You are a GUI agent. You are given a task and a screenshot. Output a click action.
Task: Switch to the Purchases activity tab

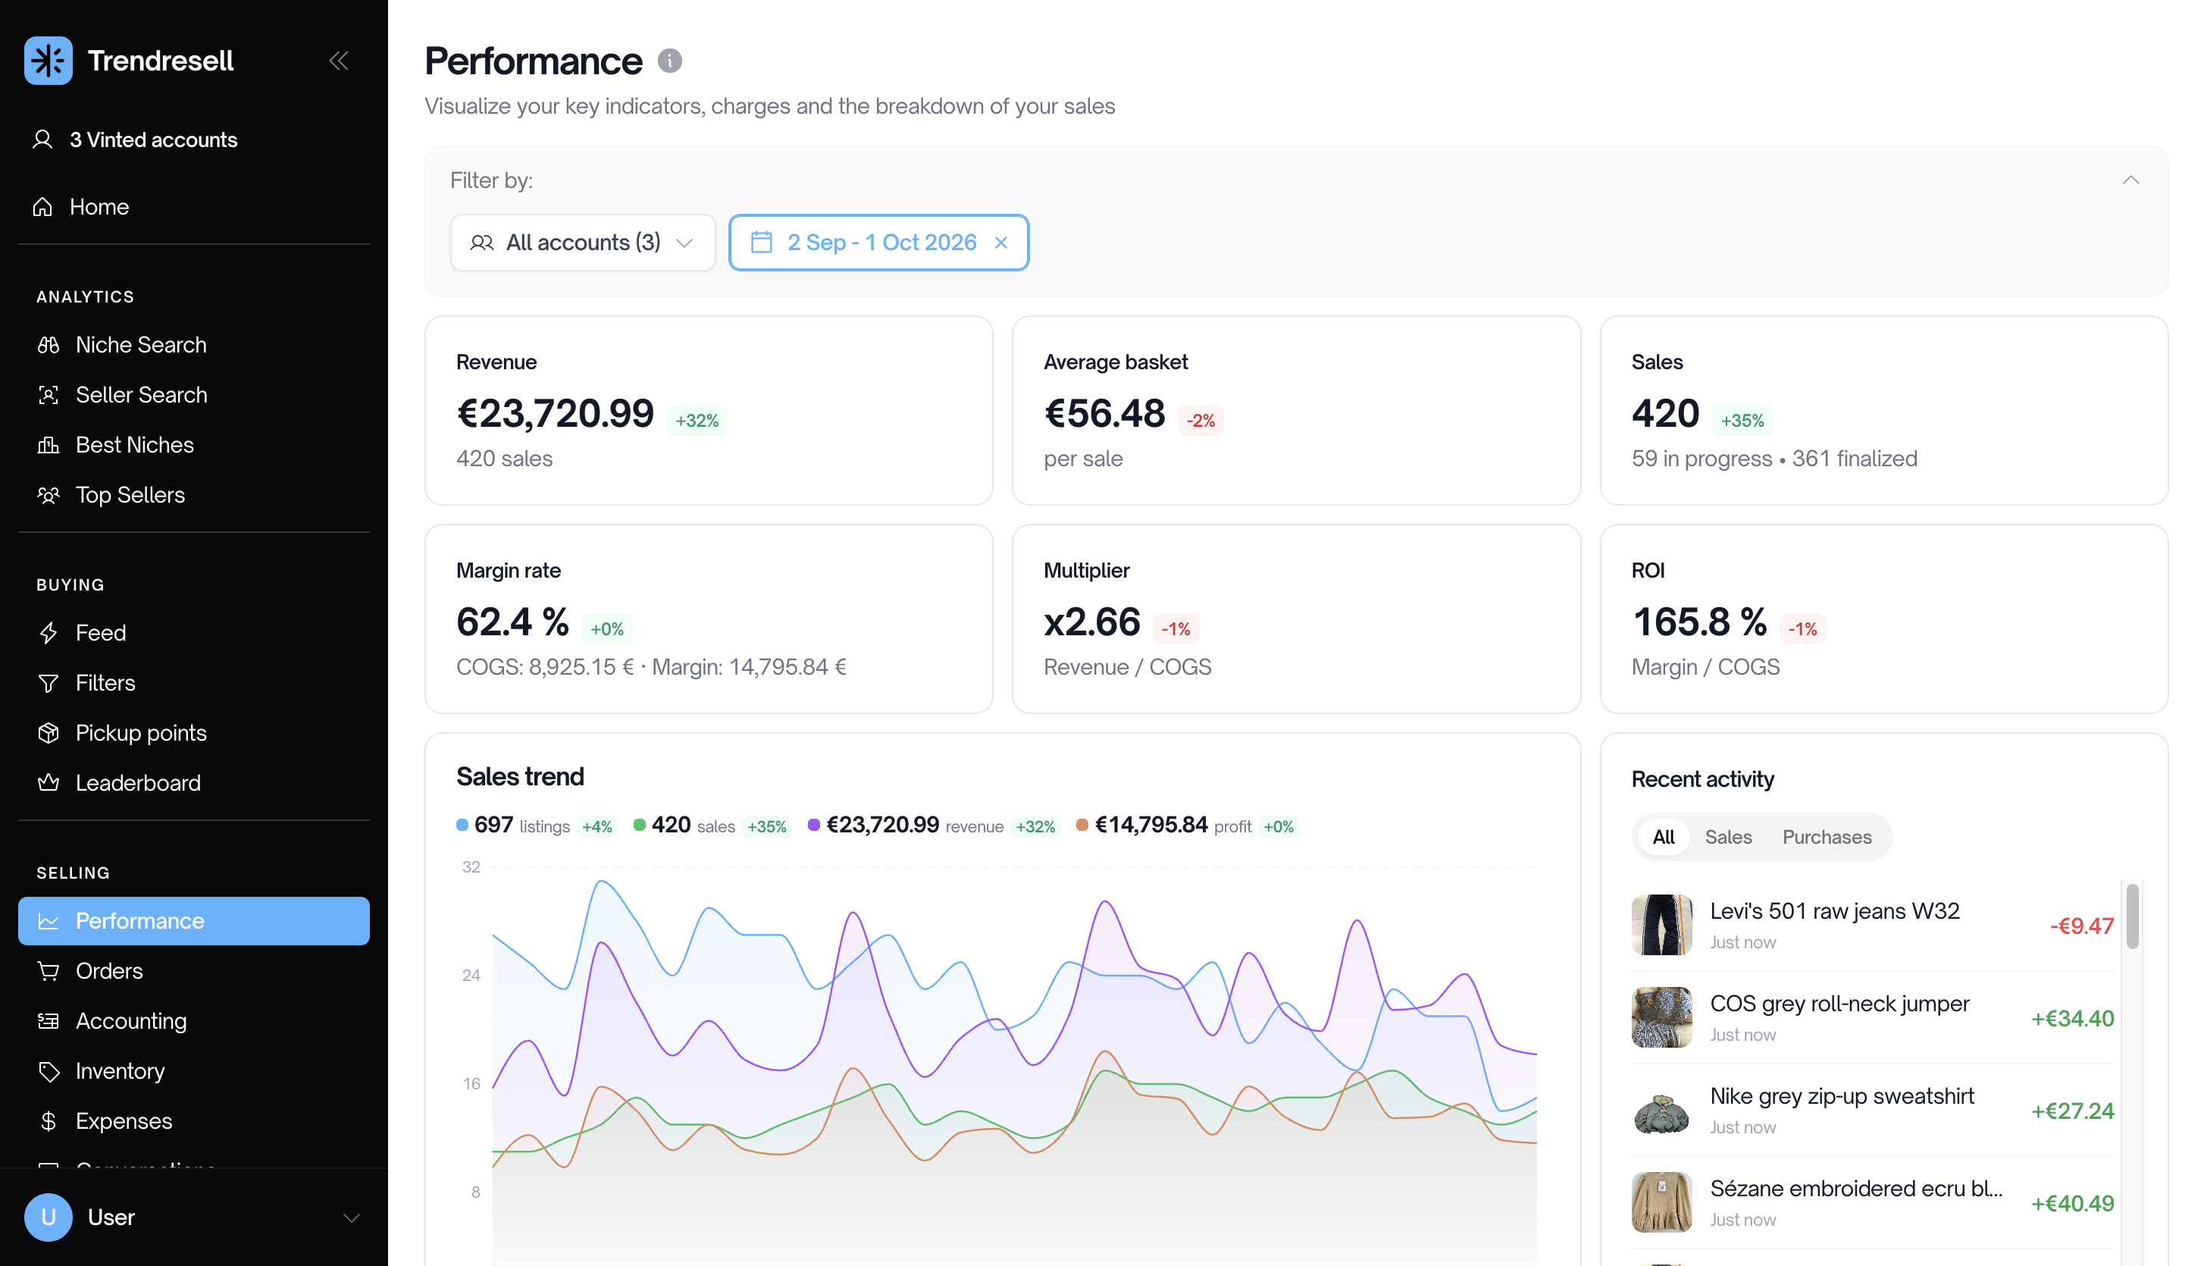tap(1827, 838)
